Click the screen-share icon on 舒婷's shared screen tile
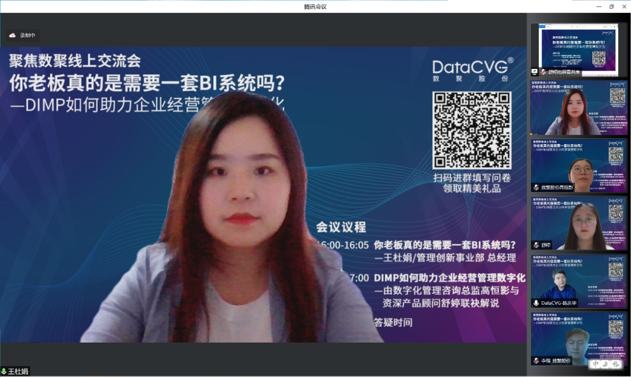Image resolution: width=631 pixels, height=377 pixels. (535, 72)
